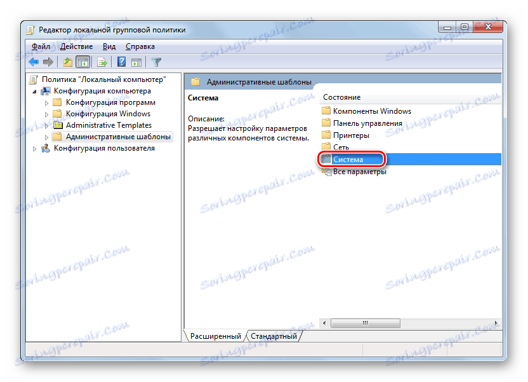The height and width of the screenshot is (382, 528).
Task: Select Конфигурация программ in the tree
Action: pos(110,102)
